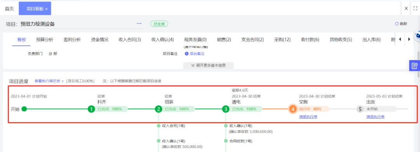
Task: Select milestone 5 出货 grey circle
Action: (x=360, y=109)
